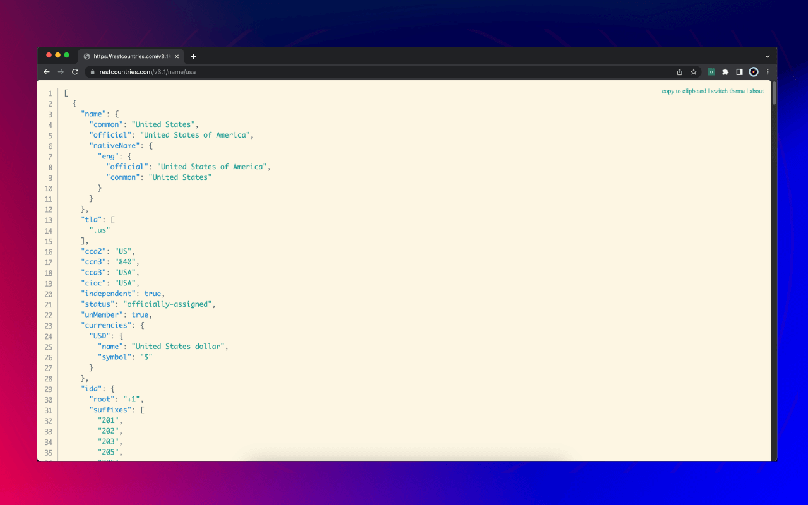The image size is (808, 505).
Task: Close the current tab with its x icon
Action: coord(177,56)
